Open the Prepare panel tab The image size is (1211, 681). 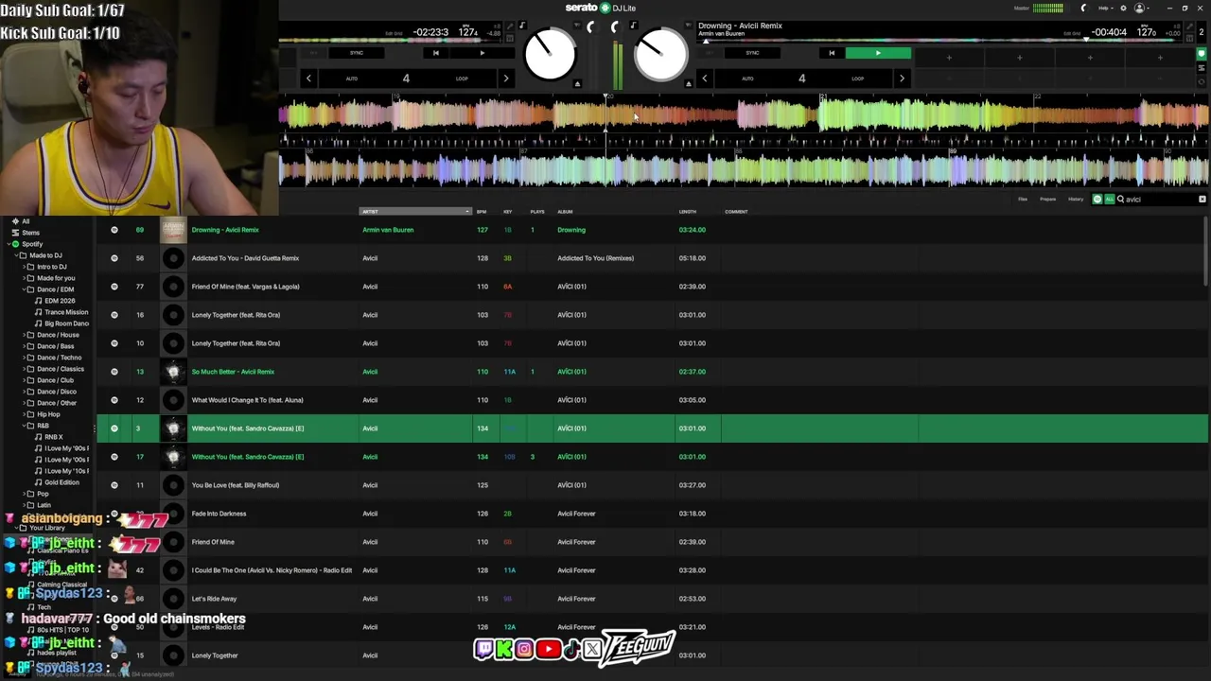click(x=1048, y=200)
